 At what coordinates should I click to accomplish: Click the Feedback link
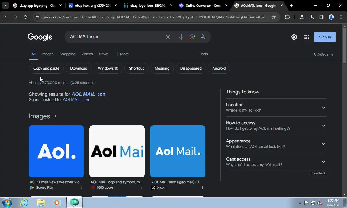[x=319, y=173]
